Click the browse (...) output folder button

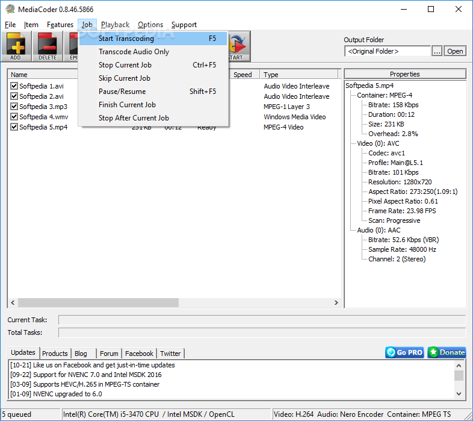437,51
